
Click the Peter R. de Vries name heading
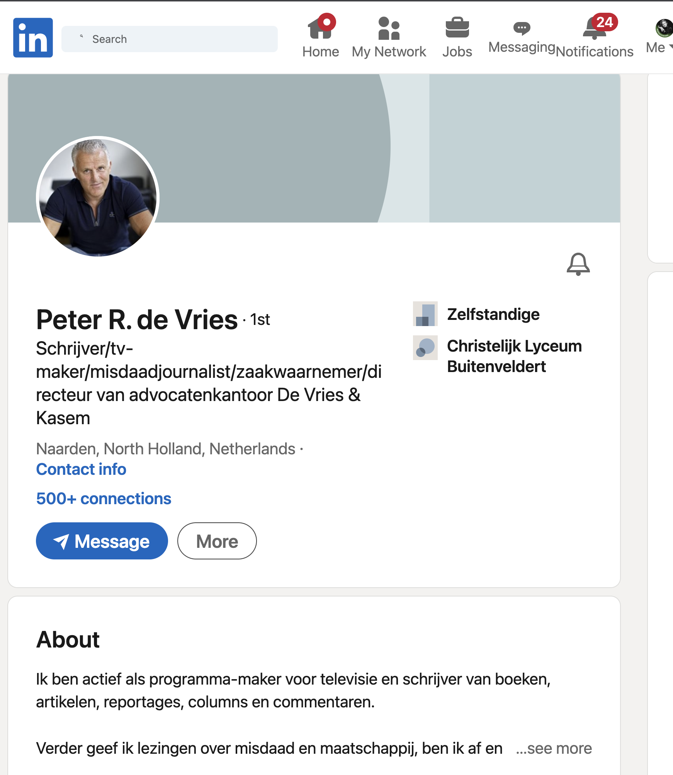click(x=137, y=320)
